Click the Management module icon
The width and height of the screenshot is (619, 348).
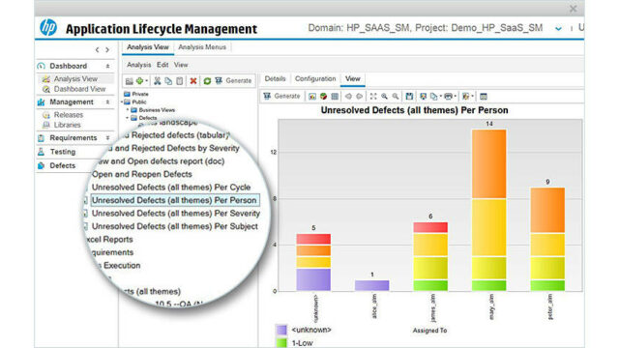pos(41,102)
